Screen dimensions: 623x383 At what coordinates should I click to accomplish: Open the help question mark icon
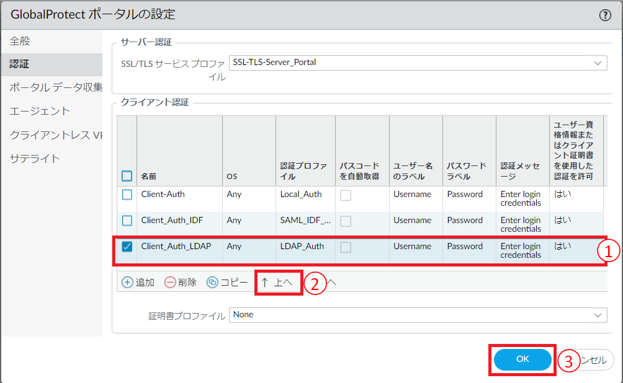click(605, 15)
